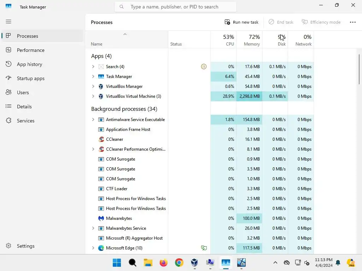Show hidden system tray icons
362x271 pixels.
(x=275, y=263)
